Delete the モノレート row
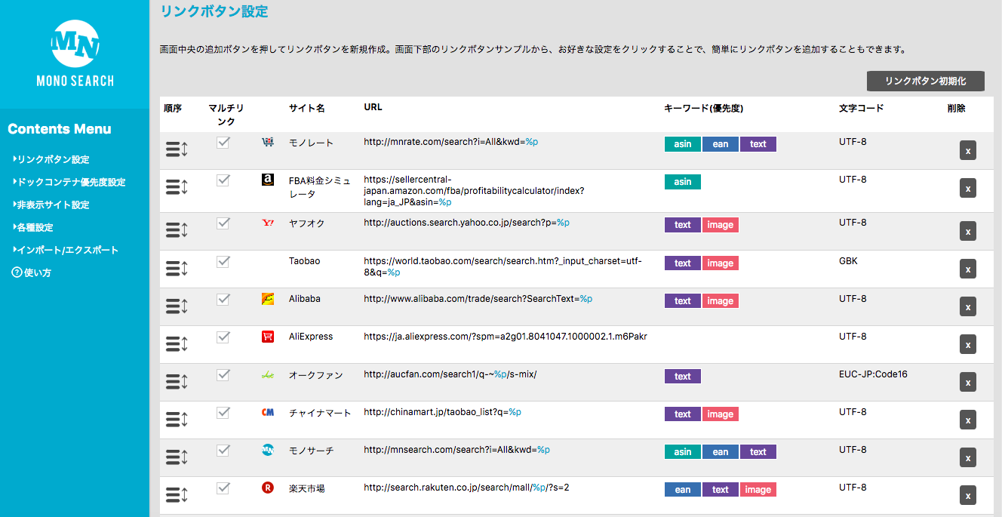This screenshot has height=517, width=1002. pyautogui.click(x=968, y=150)
